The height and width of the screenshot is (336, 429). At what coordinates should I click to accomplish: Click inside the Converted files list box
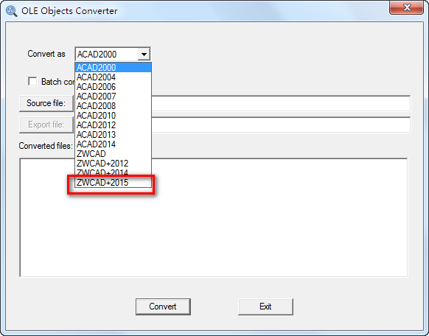(214, 217)
